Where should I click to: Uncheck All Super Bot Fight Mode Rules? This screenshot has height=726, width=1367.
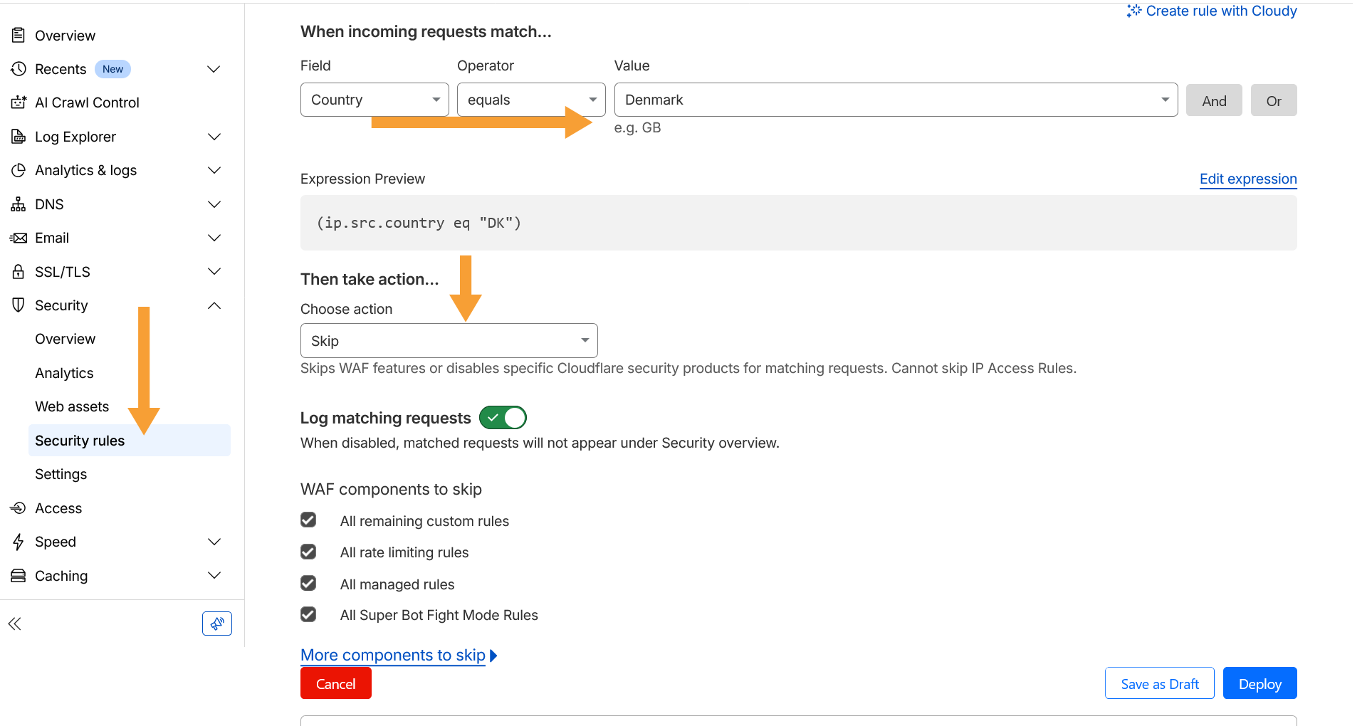coord(308,614)
